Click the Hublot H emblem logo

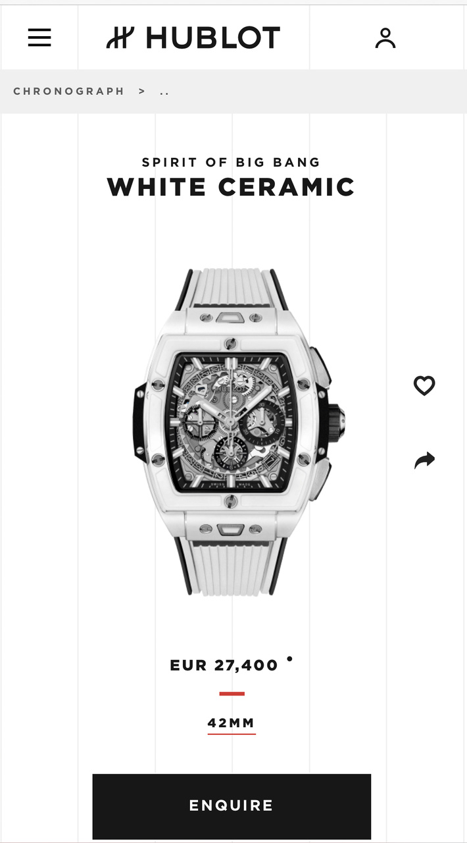coord(120,38)
